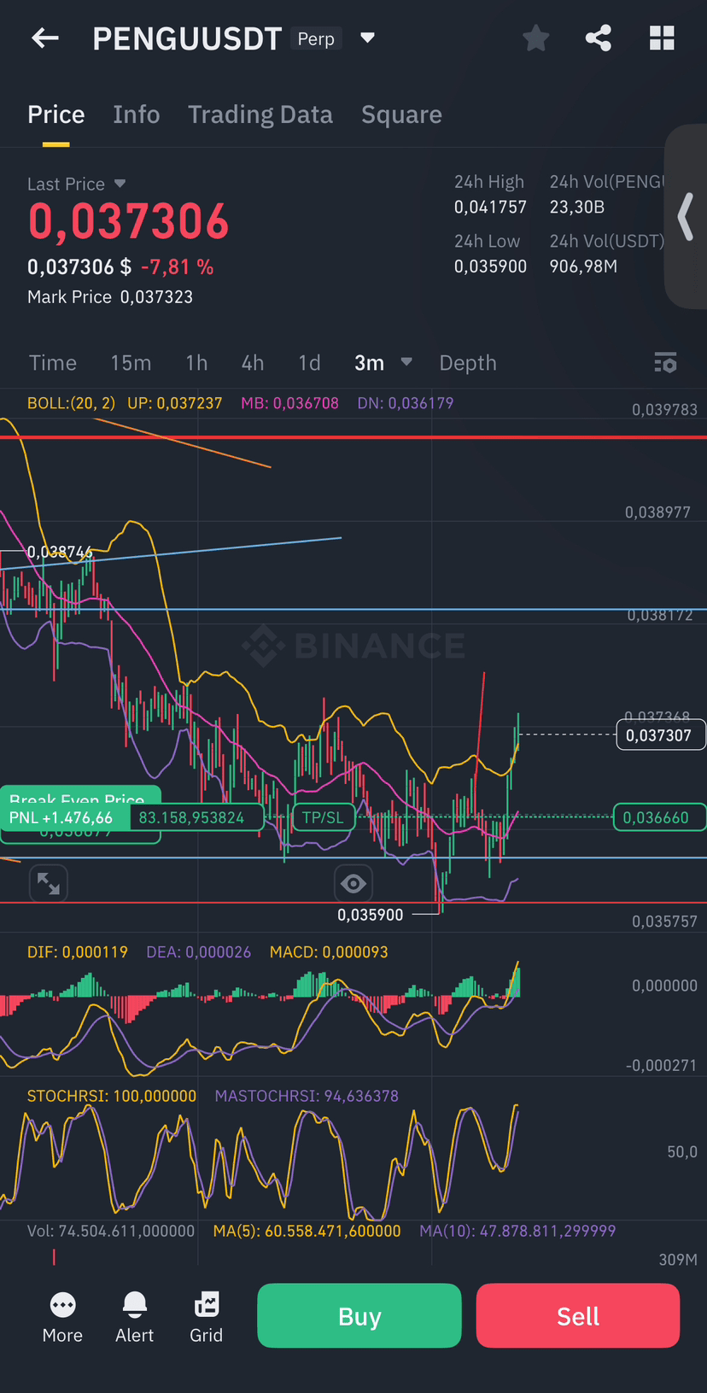Select the 15m chart interval

pyautogui.click(x=131, y=363)
